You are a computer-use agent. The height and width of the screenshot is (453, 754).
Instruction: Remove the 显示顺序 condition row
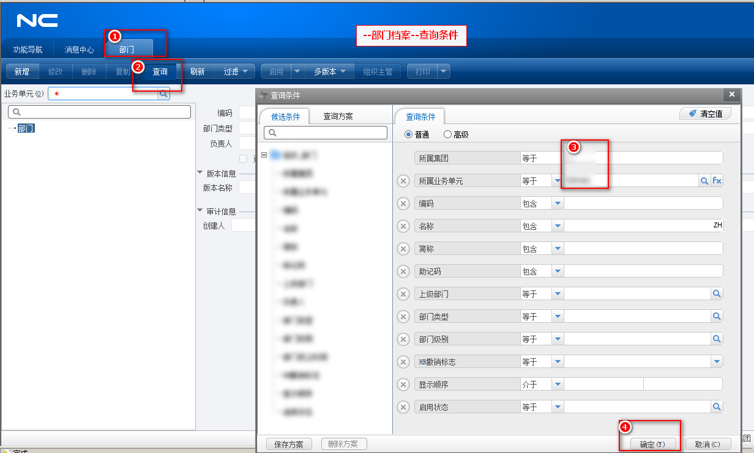[403, 385]
